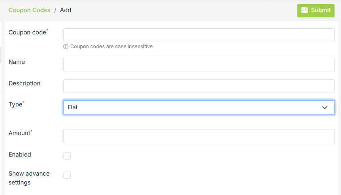Click the Name field label
The image size is (341, 195).
[x=17, y=62]
